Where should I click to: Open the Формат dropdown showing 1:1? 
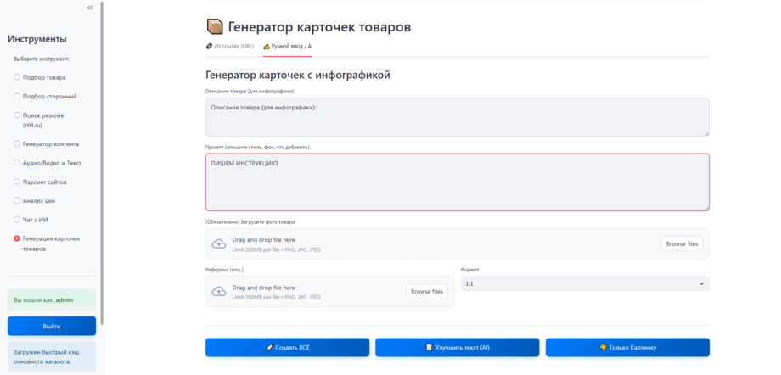(585, 283)
